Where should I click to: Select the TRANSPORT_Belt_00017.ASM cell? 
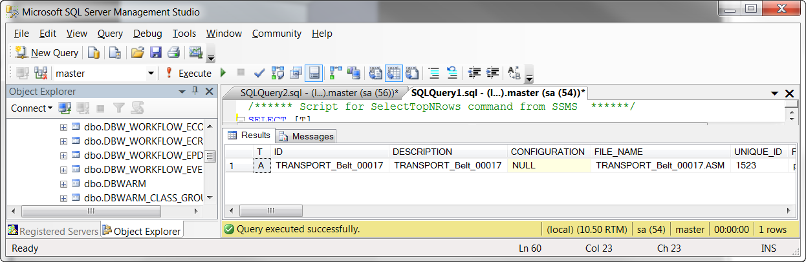[x=662, y=165]
